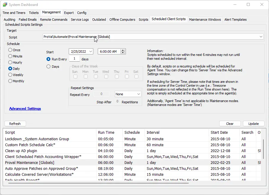Open Scripts sub-tab
Screen dimensions: 269x195
coord(143,20)
